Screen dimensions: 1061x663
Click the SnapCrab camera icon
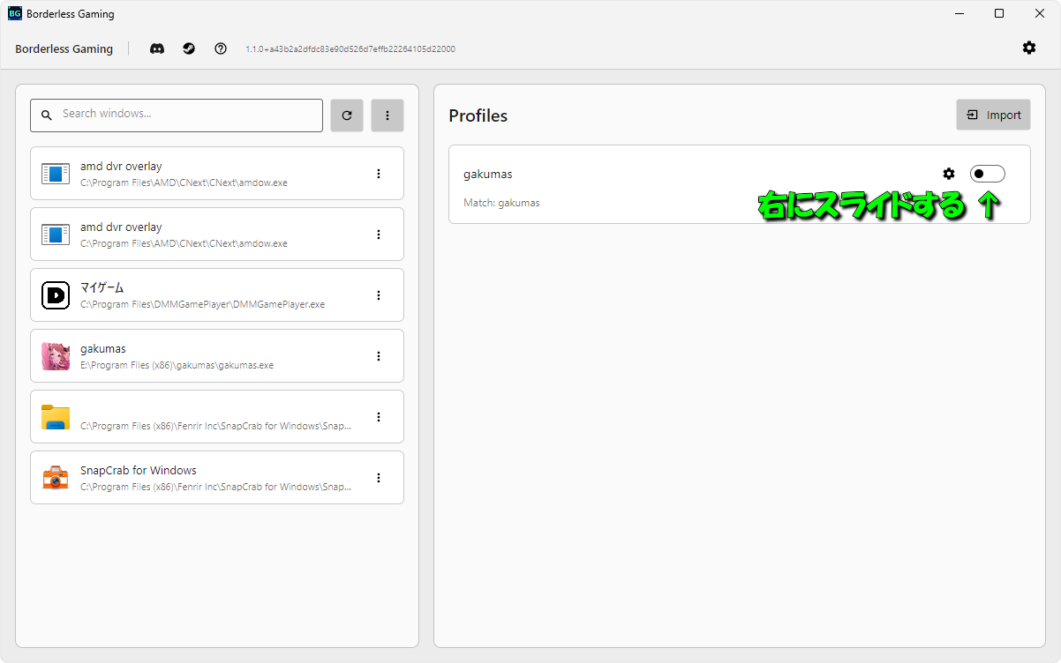click(56, 478)
